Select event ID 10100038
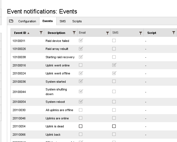This screenshot has width=177, height=142. 19,57
